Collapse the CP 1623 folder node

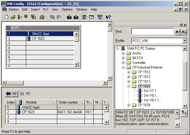[x=129, y=86]
